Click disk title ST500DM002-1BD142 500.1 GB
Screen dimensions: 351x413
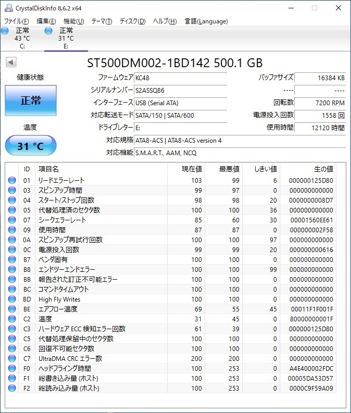click(x=175, y=62)
